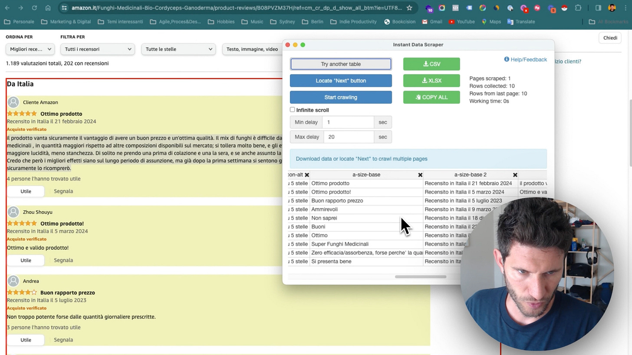Open the Chrome profile avatar

tap(612, 8)
